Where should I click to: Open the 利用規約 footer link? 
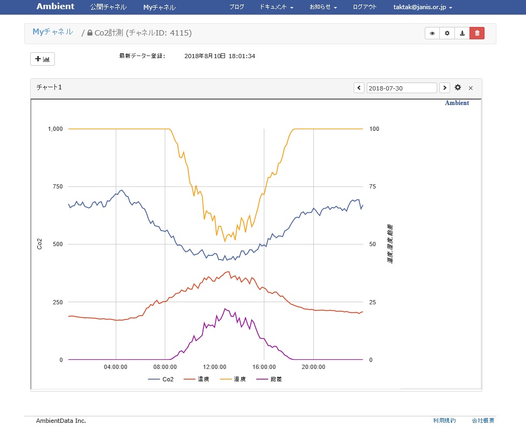tap(444, 421)
